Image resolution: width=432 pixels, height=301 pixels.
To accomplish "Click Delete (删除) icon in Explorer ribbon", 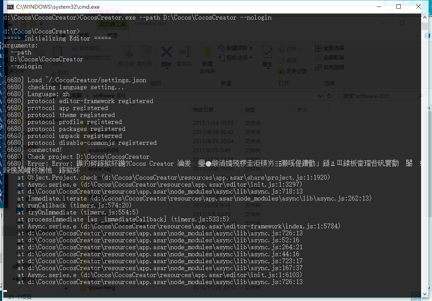I will coord(166,57).
